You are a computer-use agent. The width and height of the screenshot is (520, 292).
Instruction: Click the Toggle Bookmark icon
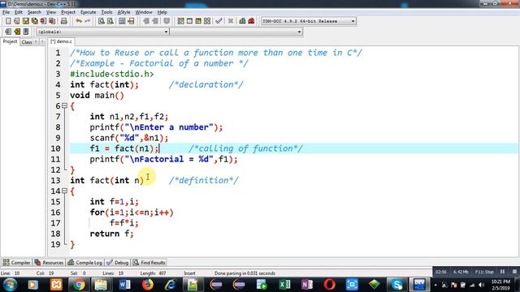tap(17, 32)
